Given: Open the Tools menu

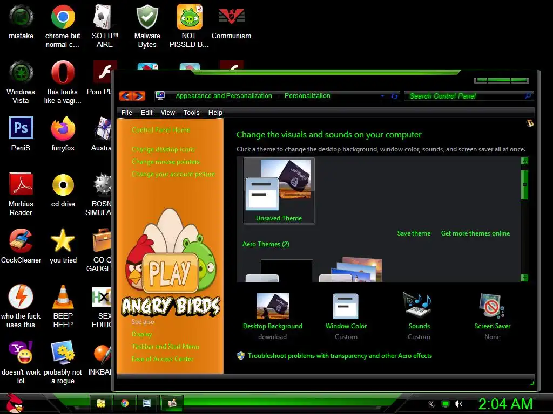Looking at the screenshot, I should pos(192,113).
